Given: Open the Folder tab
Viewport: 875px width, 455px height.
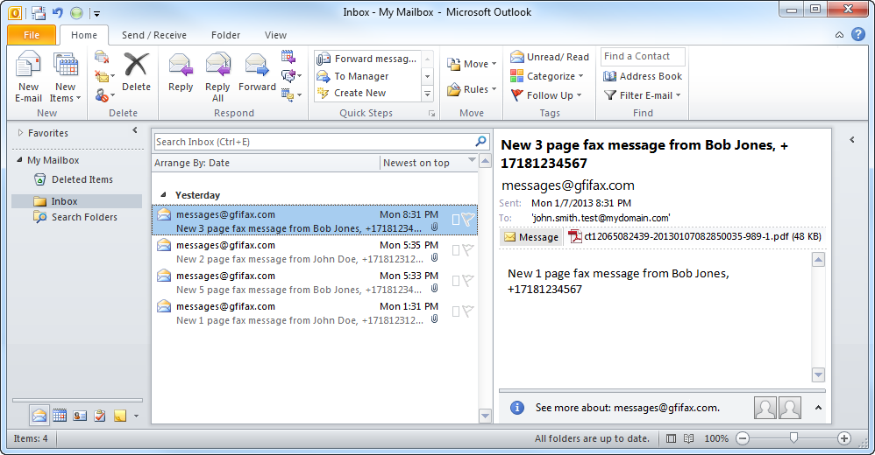Looking at the screenshot, I should 225,35.
